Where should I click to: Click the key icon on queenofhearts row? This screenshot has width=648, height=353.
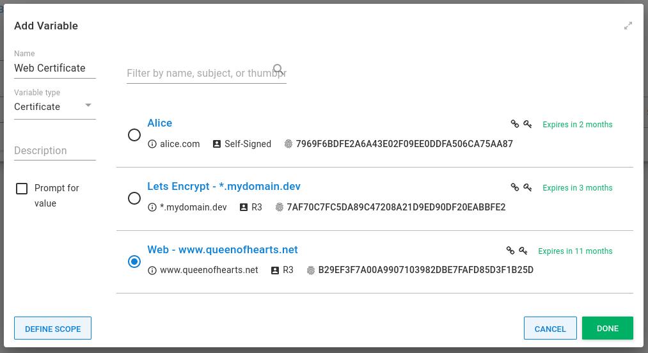tap(523, 251)
